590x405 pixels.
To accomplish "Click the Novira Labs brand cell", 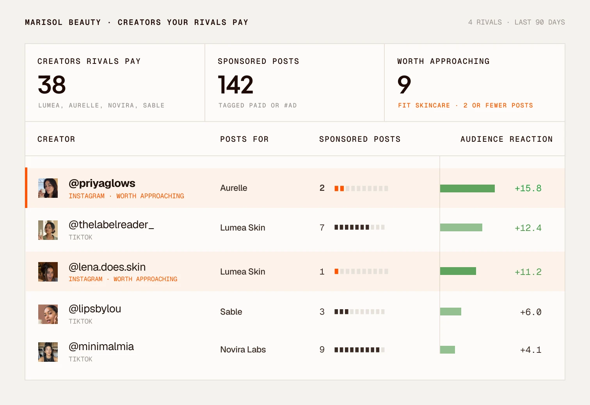I will 243,350.
